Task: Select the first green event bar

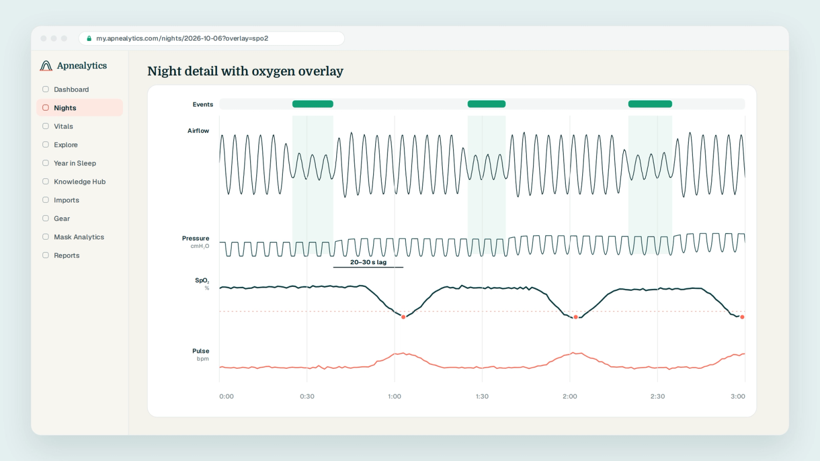Action: pos(313,104)
